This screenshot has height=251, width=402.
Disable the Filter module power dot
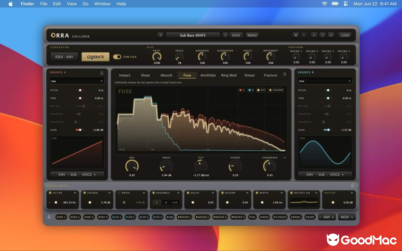[50, 193]
